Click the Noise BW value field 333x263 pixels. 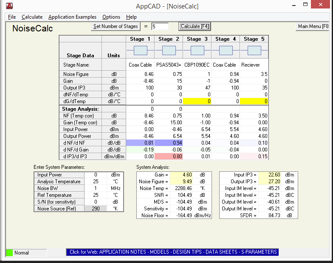coord(95,188)
